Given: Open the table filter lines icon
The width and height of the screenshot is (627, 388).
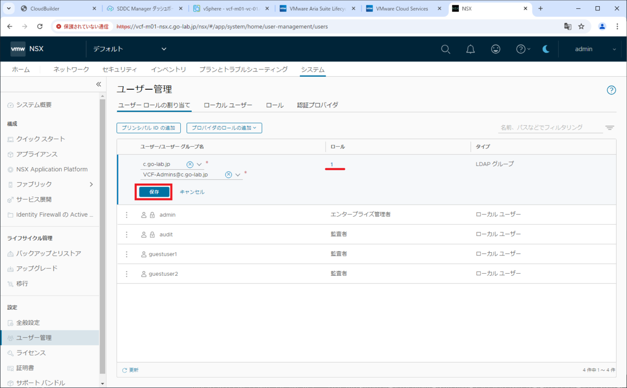Looking at the screenshot, I should tap(610, 128).
